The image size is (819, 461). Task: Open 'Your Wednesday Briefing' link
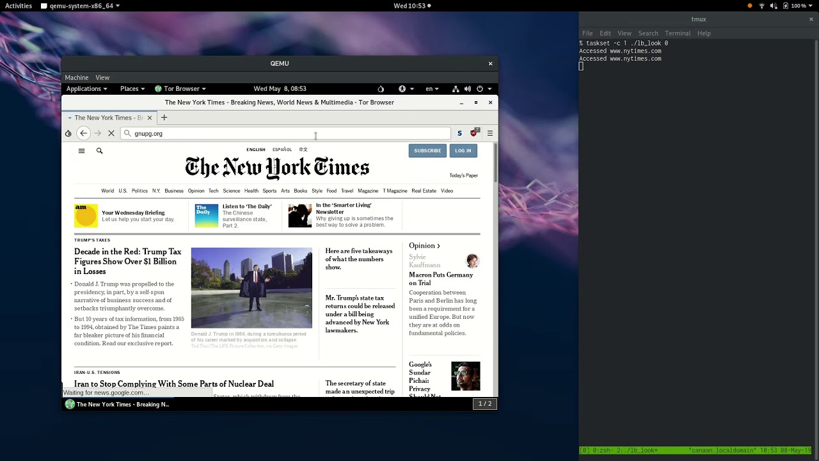coord(133,213)
